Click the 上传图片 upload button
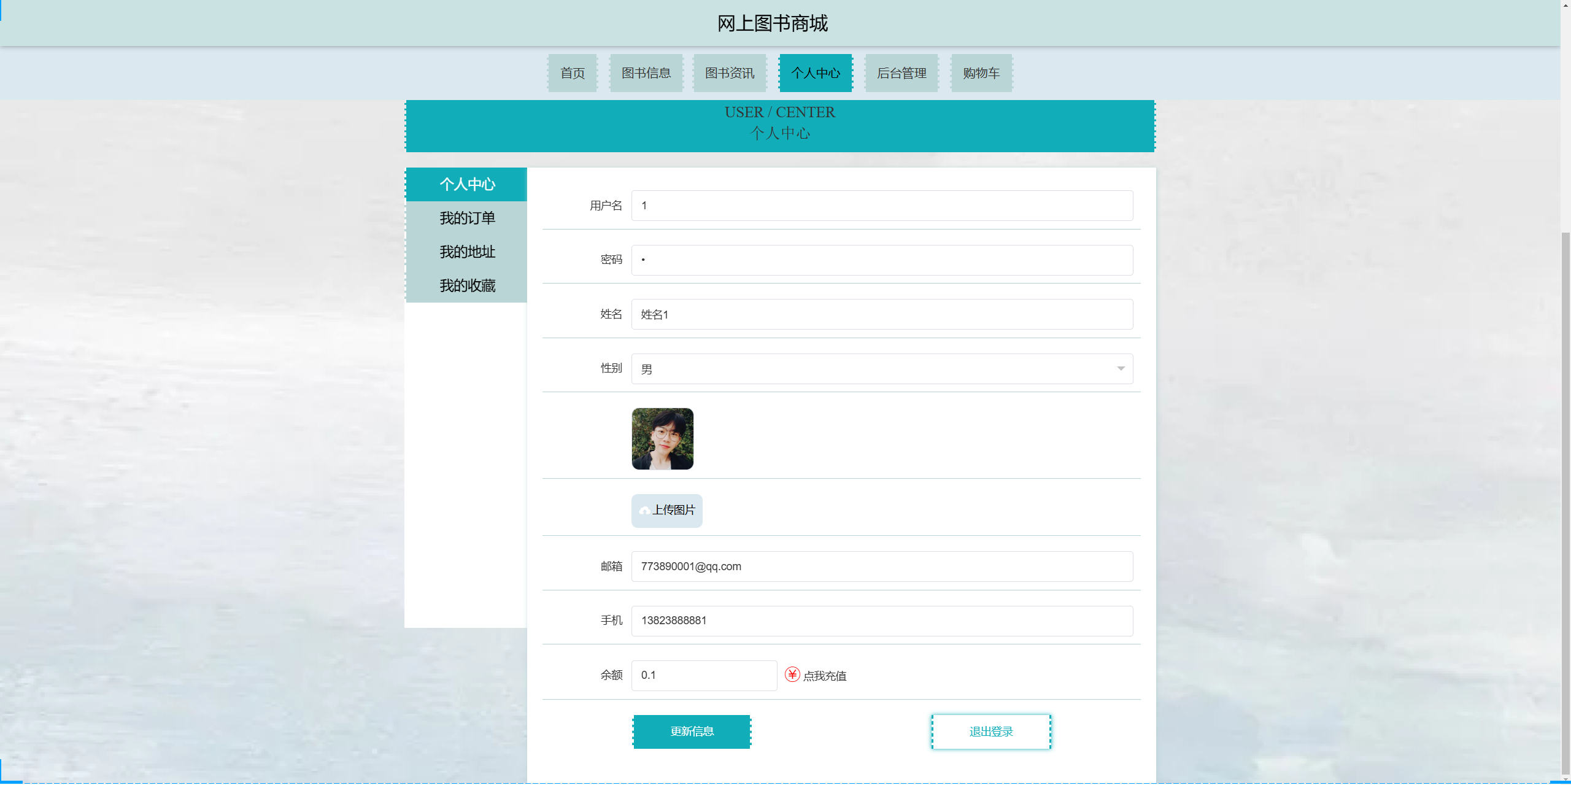Screen dimensions: 1571x785 666,511
